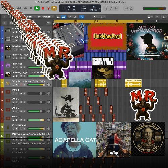Screen dimensions: 168x168
Task: Click the Rewind transport button
Action: (19, 8)
